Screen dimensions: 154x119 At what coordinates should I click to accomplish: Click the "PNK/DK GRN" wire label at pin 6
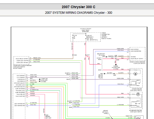[x=37, y=58]
